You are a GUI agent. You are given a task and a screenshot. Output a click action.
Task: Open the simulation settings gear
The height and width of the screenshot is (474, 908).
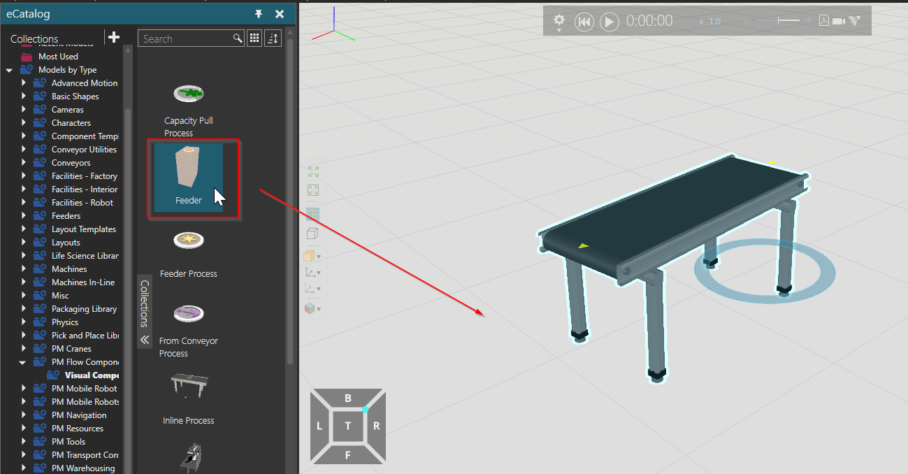pyautogui.click(x=559, y=21)
